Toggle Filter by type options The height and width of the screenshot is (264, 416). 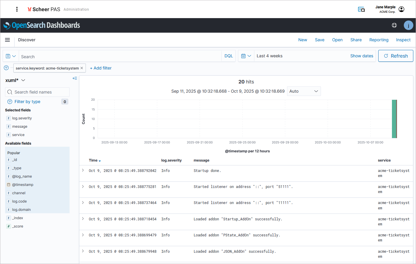(27, 102)
